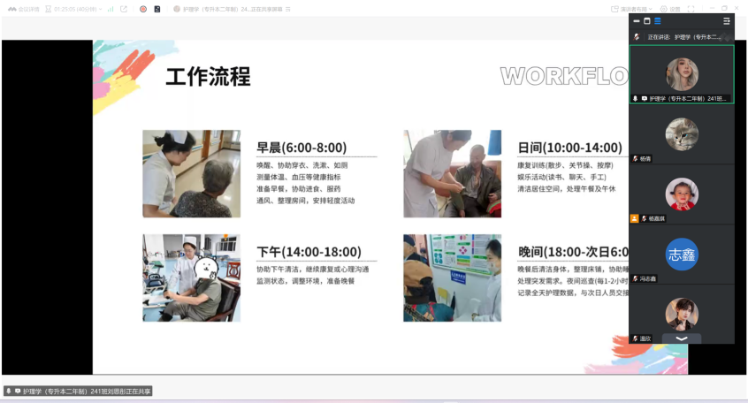Toggle the red recording button
Image resolution: width=748 pixels, height=403 pixels.
[142, 9]
